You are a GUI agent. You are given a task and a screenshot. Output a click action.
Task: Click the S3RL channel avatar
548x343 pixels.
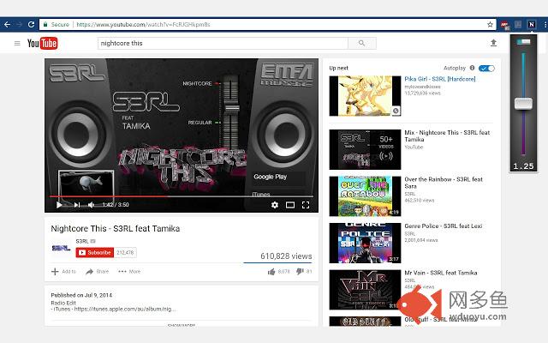61,248
